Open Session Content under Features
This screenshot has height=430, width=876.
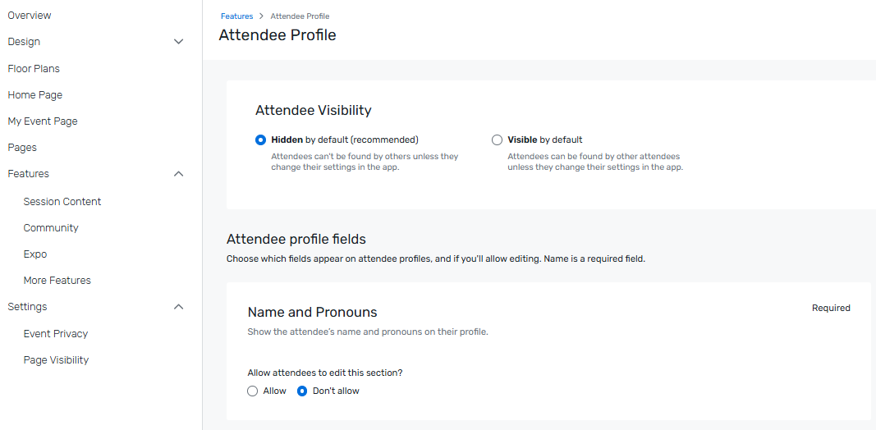tap(62, 202)
